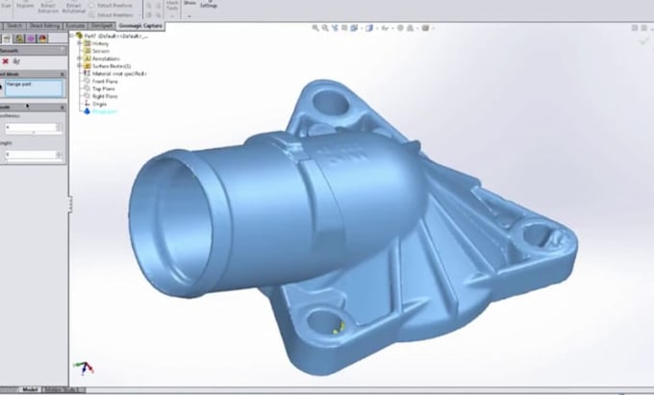Viewport: 654px width, 395px height.
Task: Open the Model tab at bottom
Action: point(31,390)
